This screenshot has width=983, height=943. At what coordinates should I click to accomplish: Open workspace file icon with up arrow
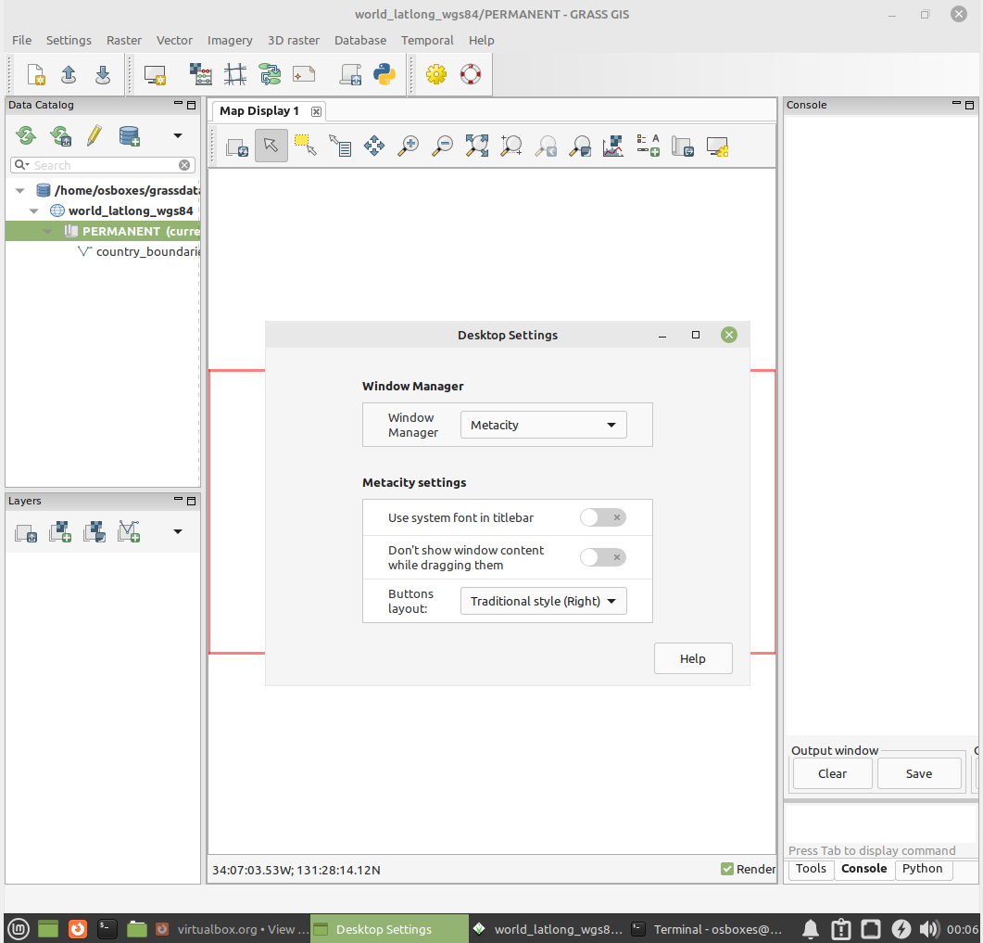click(69, 75)
